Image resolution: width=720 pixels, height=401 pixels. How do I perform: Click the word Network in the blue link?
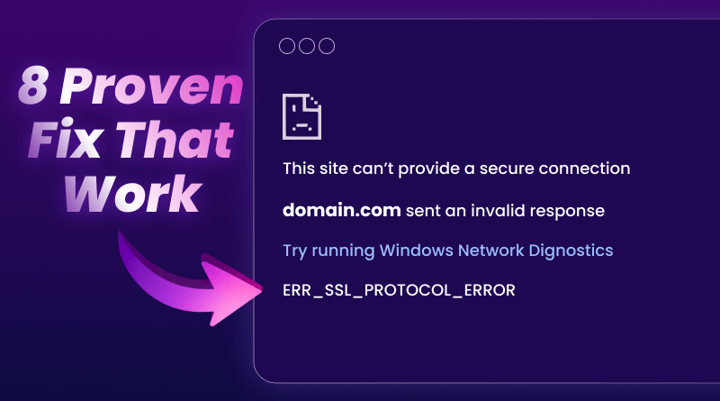pos(490,251)
